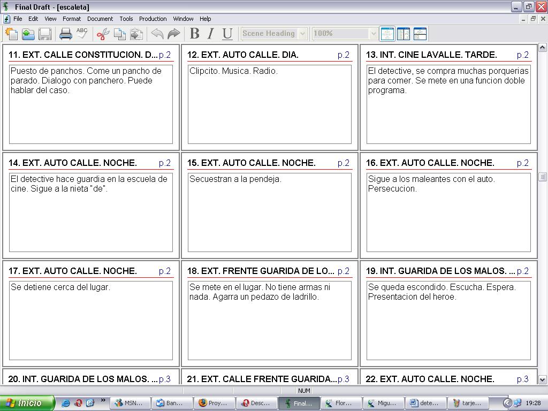Expand the quick launch overflow chevron
This screenshot has width=548, height=411.
103,400
